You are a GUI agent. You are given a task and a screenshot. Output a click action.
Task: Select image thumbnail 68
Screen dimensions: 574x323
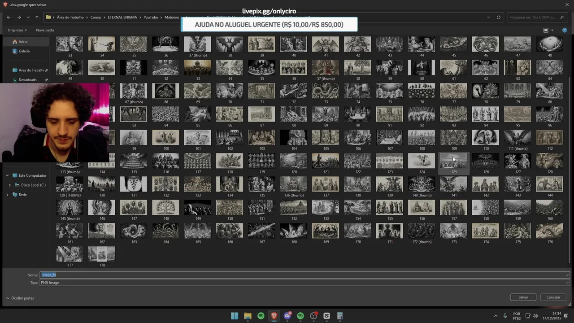coord(165,94)
